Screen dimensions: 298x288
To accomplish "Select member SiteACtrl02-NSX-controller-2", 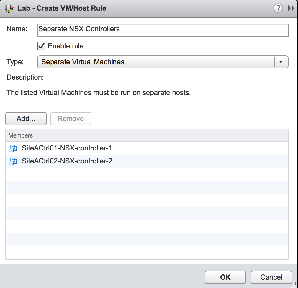I will (147, 161).
